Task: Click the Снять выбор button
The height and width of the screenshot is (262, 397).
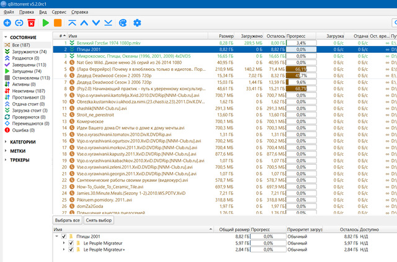Action: coord(99,220)
